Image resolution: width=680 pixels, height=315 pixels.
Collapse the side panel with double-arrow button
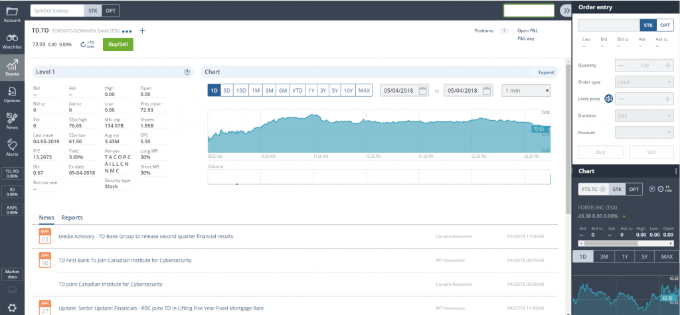tap(564, 11)
